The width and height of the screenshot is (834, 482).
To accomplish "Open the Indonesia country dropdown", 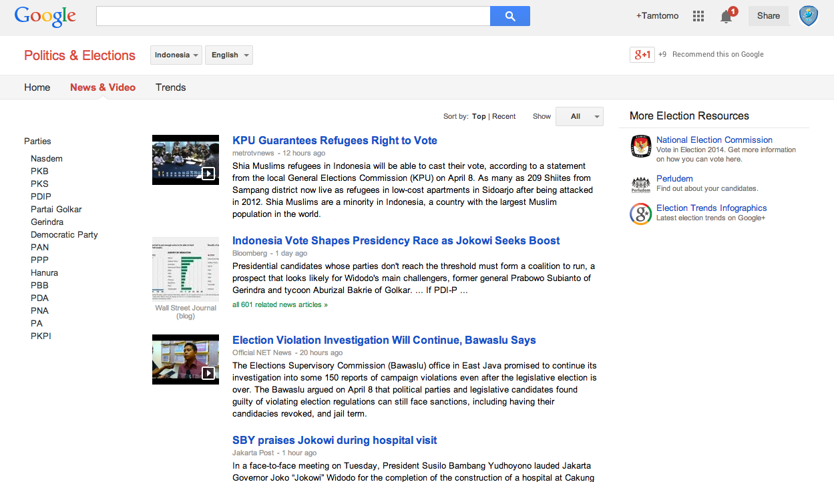I will click(x=176, y=55).
